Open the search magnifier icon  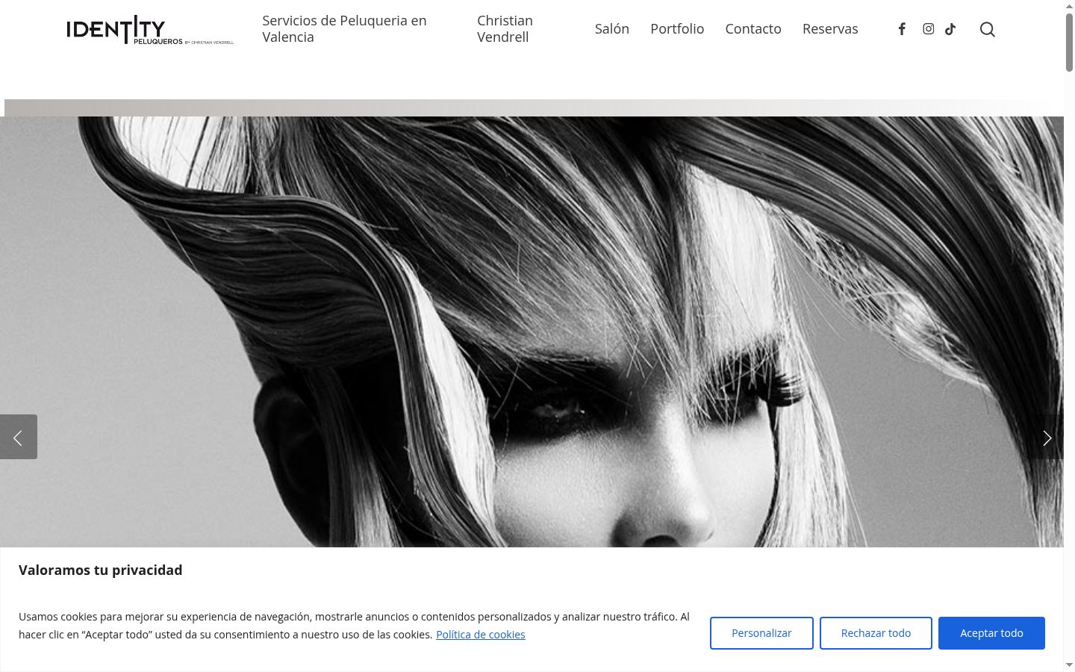tap(987, 29)
